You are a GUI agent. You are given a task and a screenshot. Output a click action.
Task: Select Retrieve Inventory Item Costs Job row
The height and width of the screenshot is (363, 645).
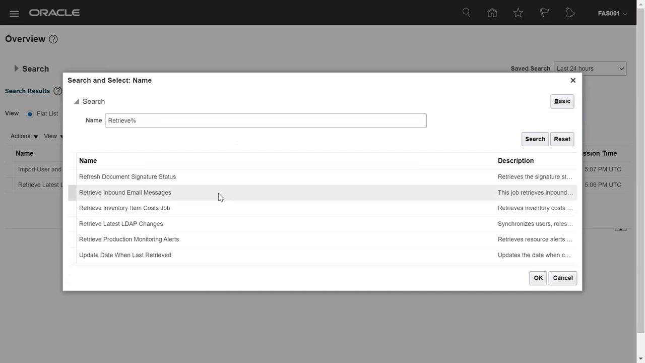322,208
